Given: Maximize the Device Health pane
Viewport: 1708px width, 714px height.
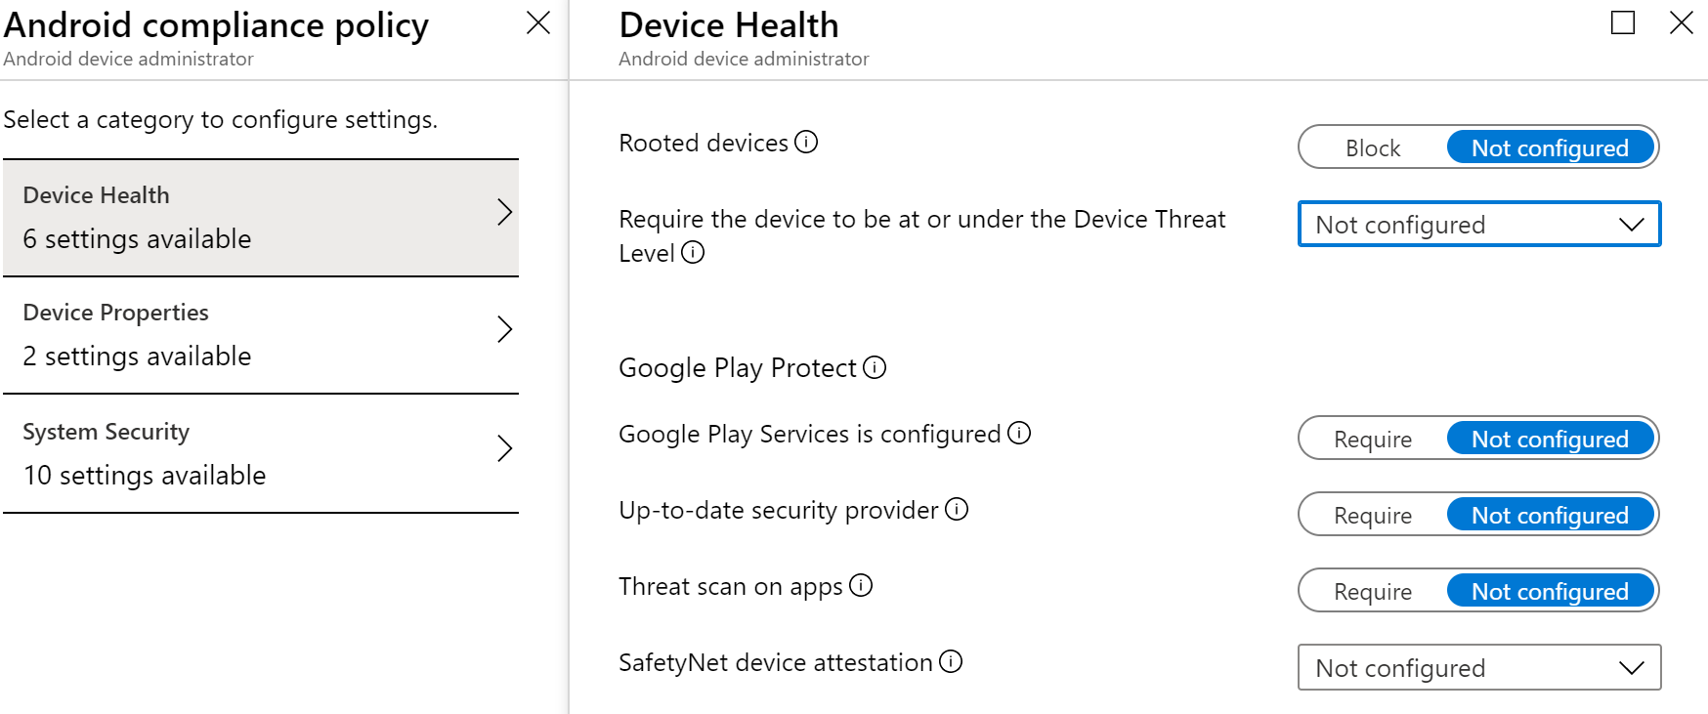Looking at the screenshot, I should (1623, 22).
